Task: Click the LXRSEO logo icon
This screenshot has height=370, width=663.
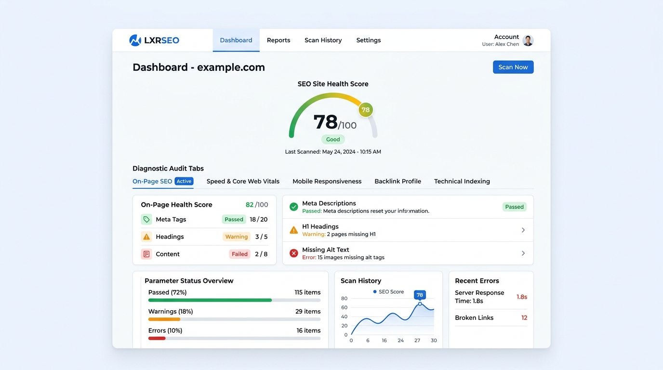Action: 135,40
